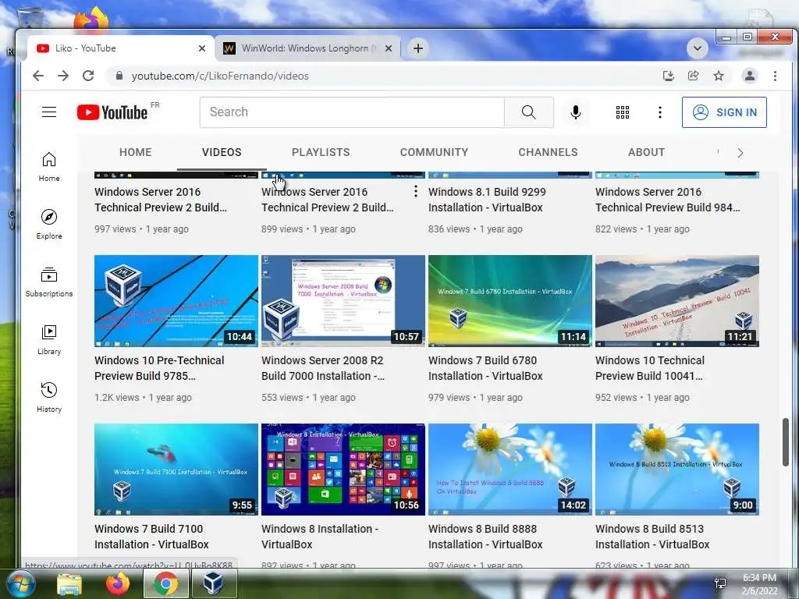
Task: Play the 14:02 Windows 8 Build 8888 thumbnail
Action: (x=510, y=470)
